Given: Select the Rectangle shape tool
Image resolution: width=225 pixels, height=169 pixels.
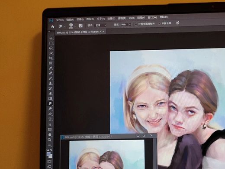Looking at the screenshot, I should [x=50, y=130].
